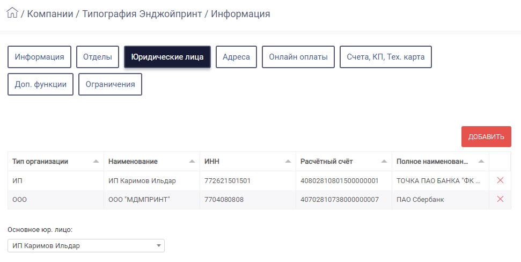This screenshot has width=521, height=262.
Task: Switch to Онлайн оплаты tab
Action: pos(298,57)
